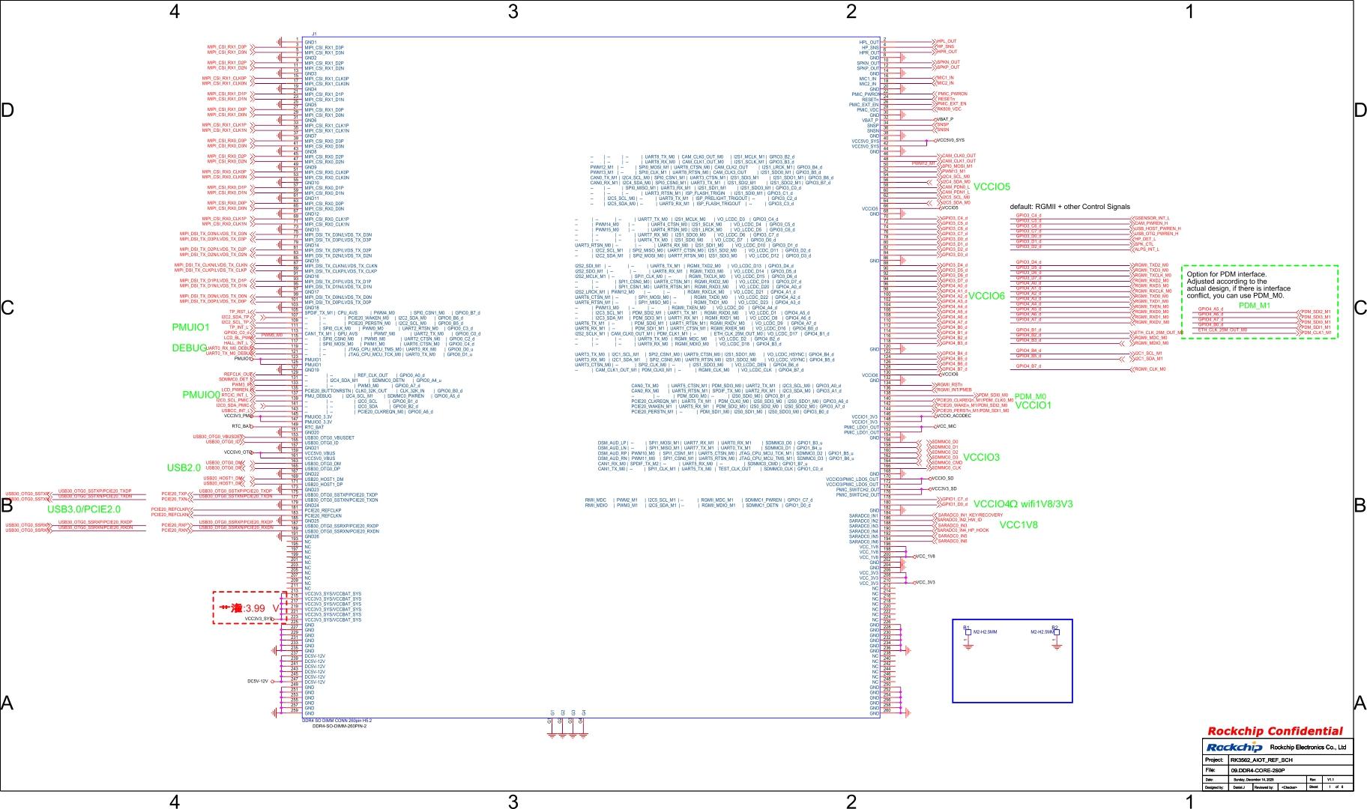
Task: Click the HPL_OUT output port arrow
Action: (x=935, y=41)
